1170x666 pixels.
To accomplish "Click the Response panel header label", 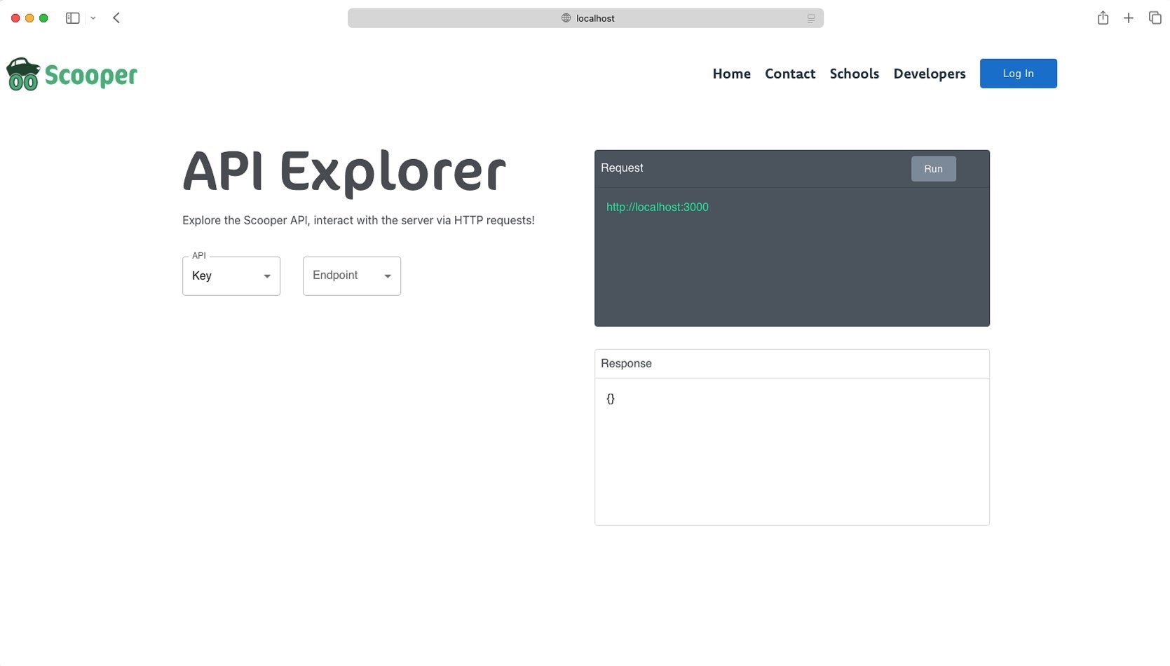I will [x=626, y=364].
